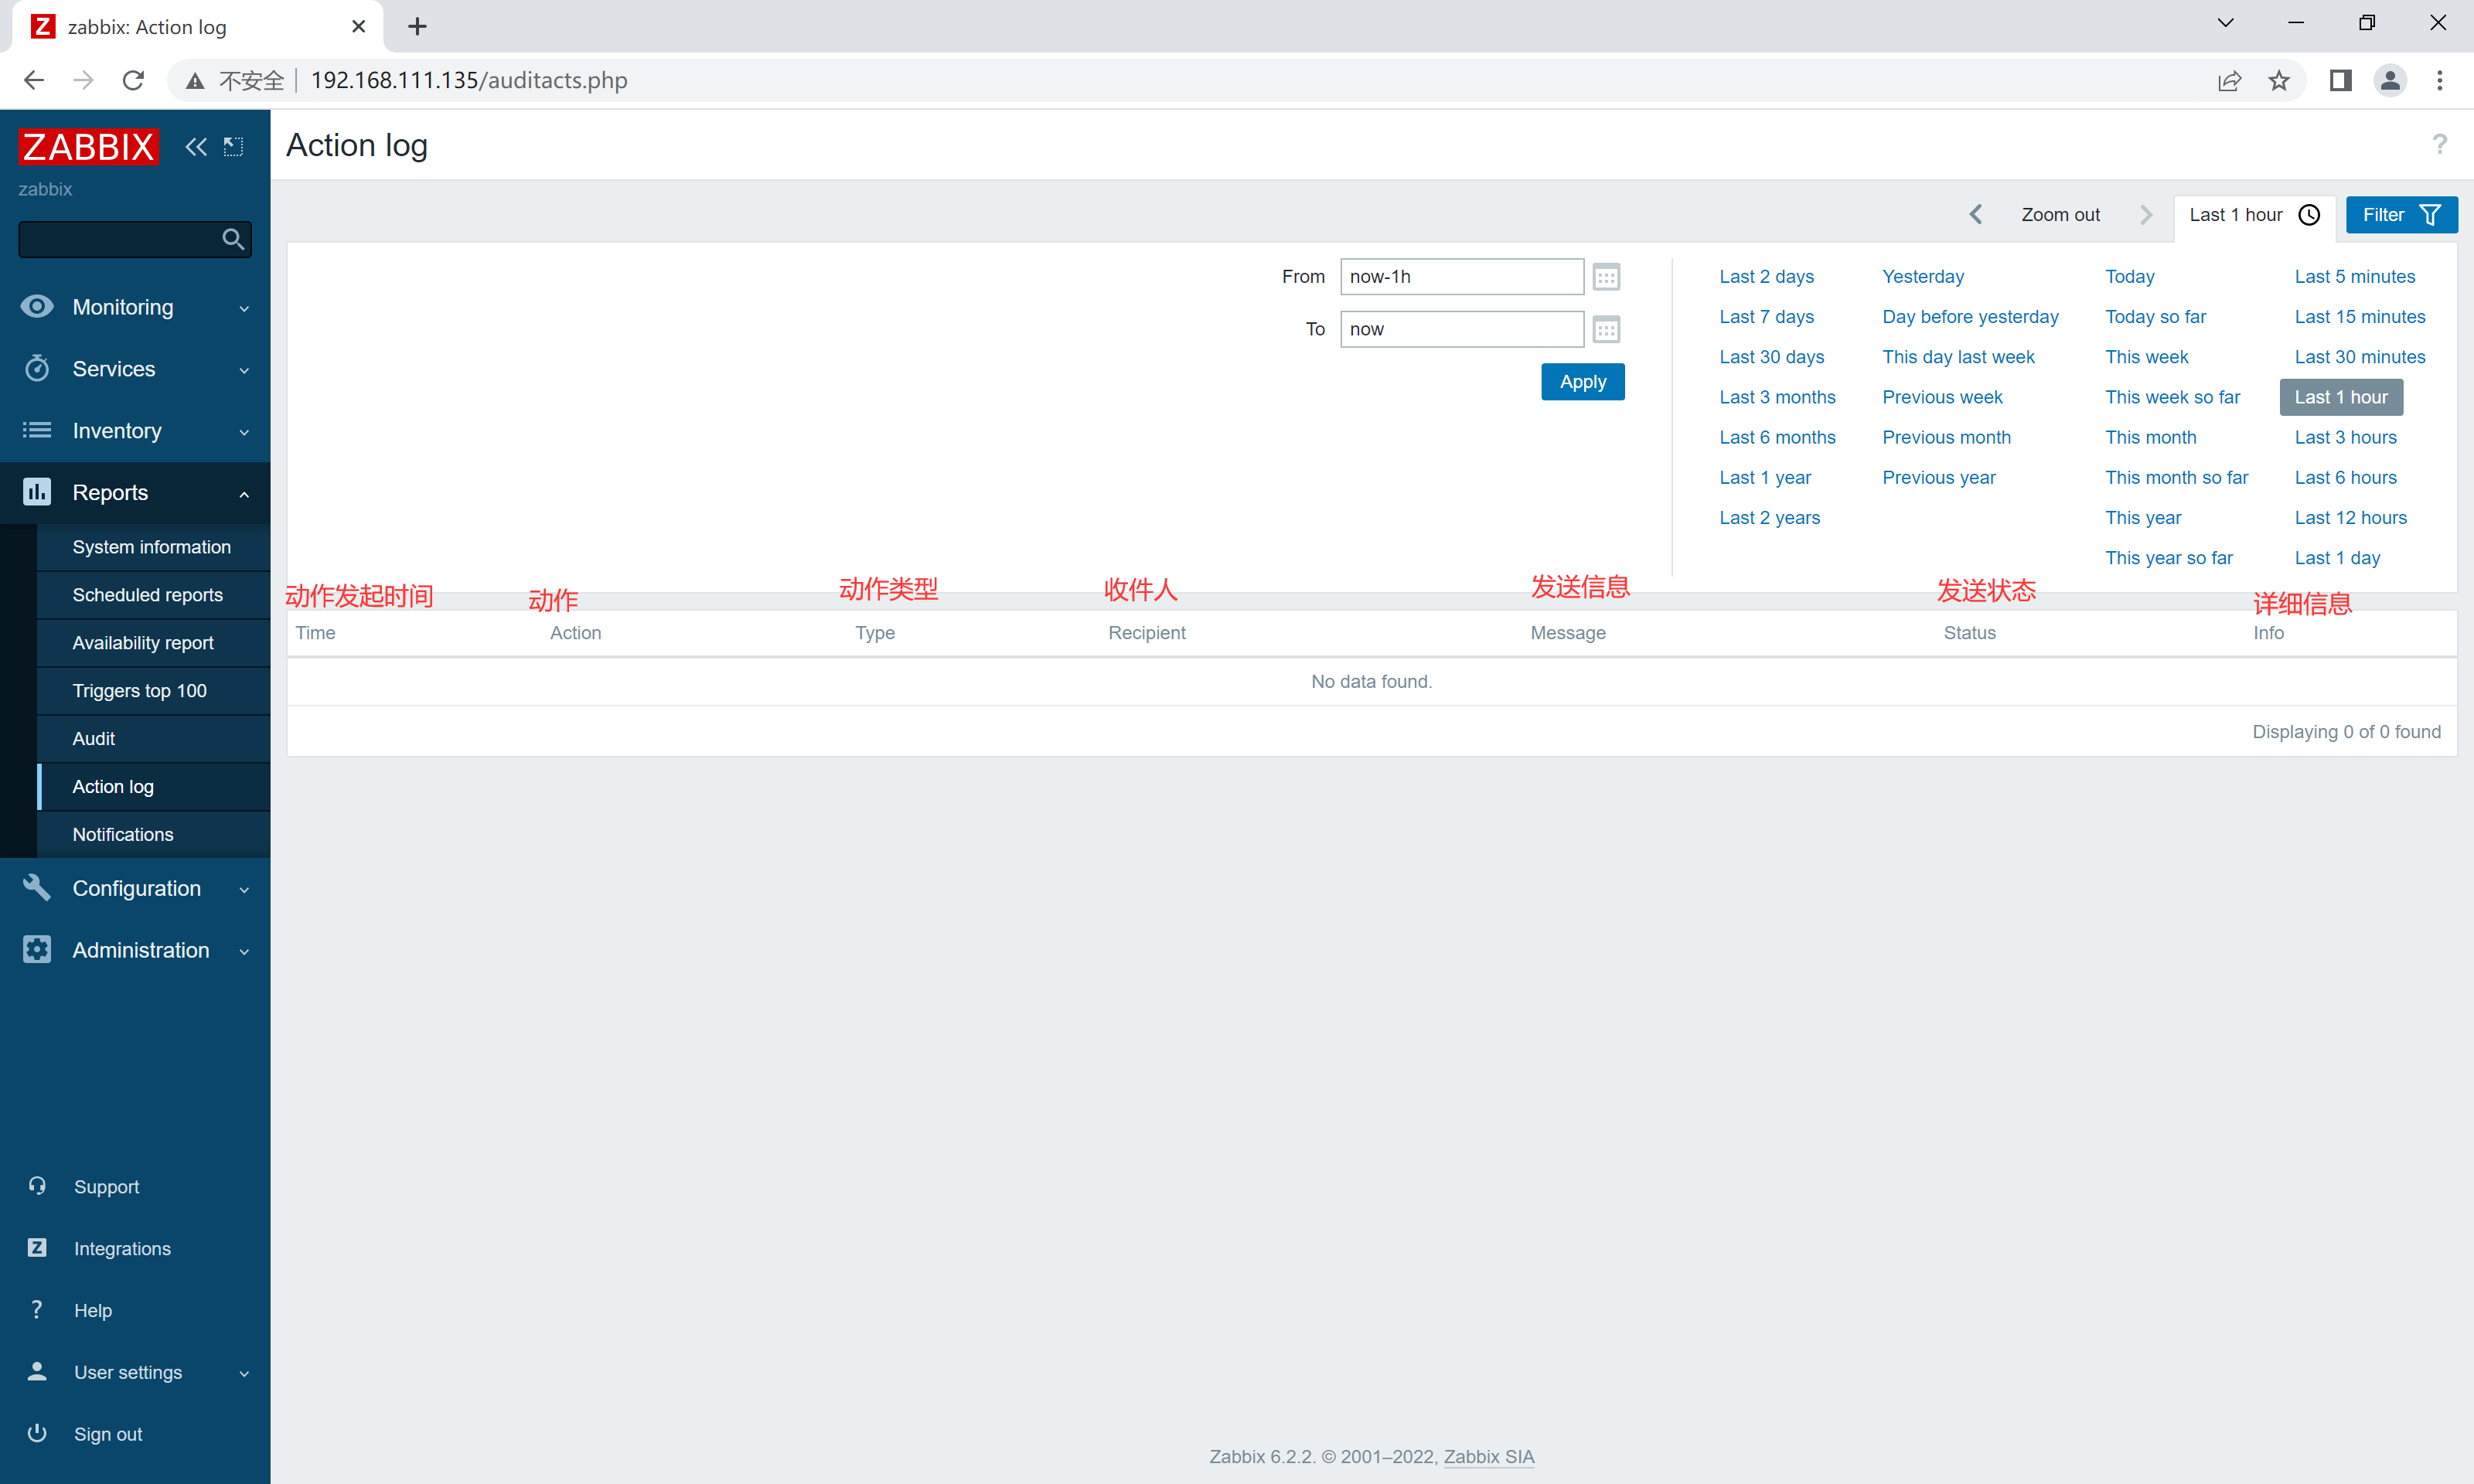2474x1484 pixels.
Task: Click the browser reload icon
Action: (133, 80)
